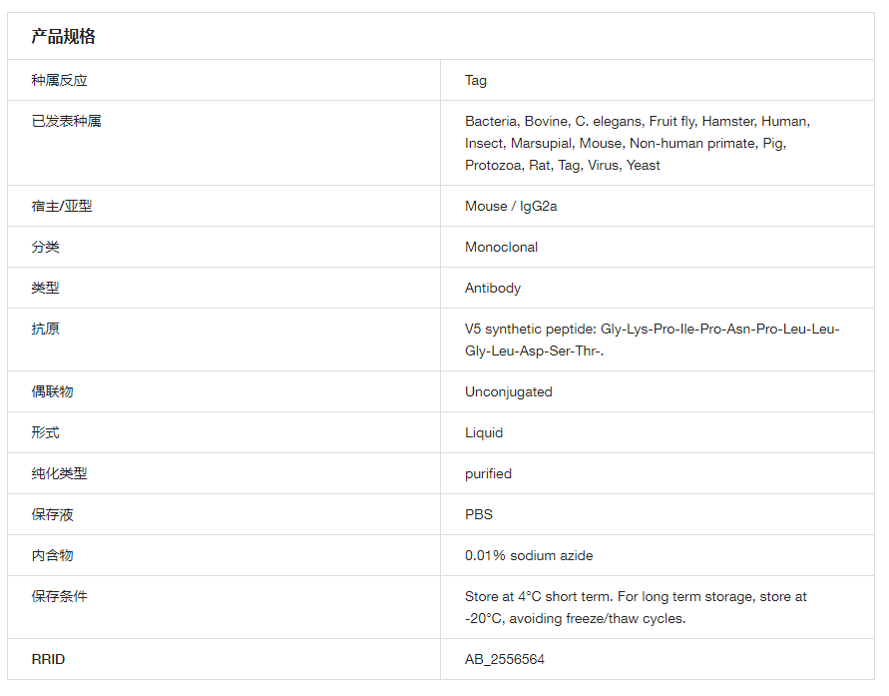
Task: Click the storage conditions text about 4°C
Action: pos(636,607)
